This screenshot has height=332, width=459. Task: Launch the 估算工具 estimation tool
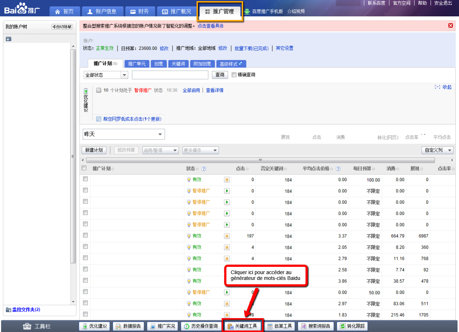(279, 326)
